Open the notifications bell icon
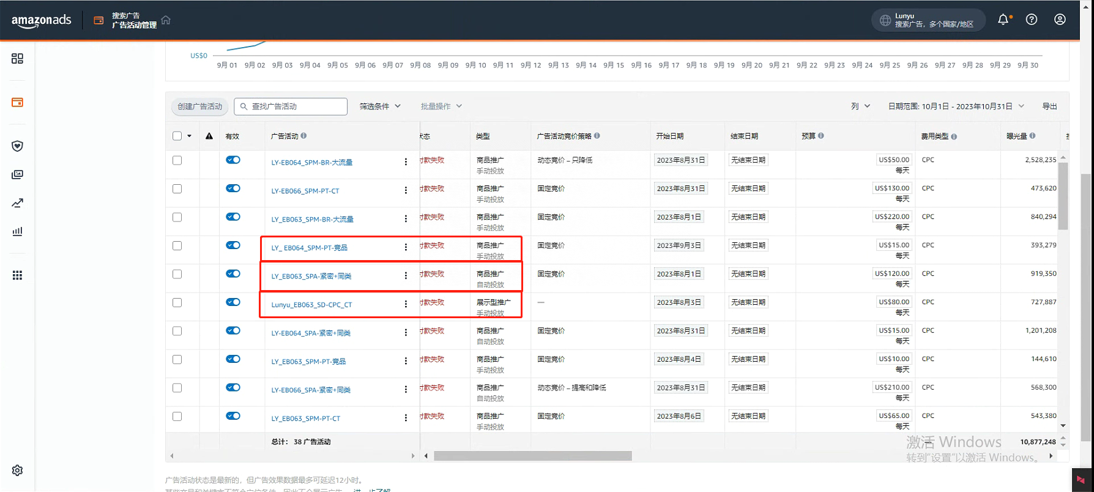Viewport: 1094px width, 492px height. (1003, 20)
